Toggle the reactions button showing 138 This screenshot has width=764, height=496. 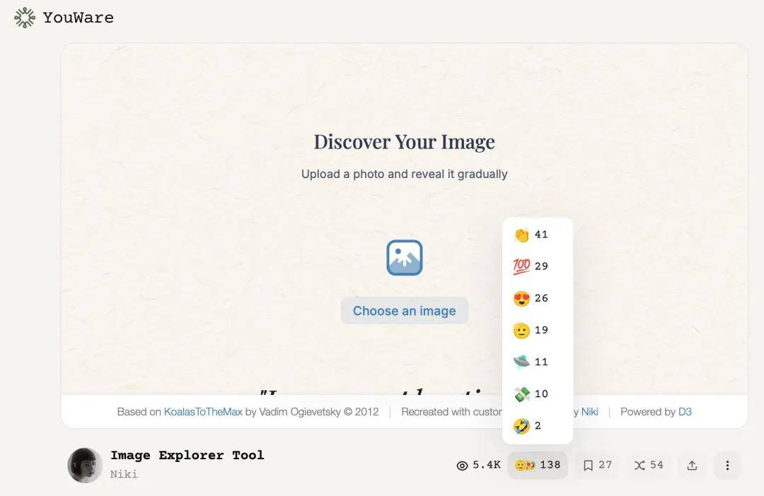click(538, 465)
